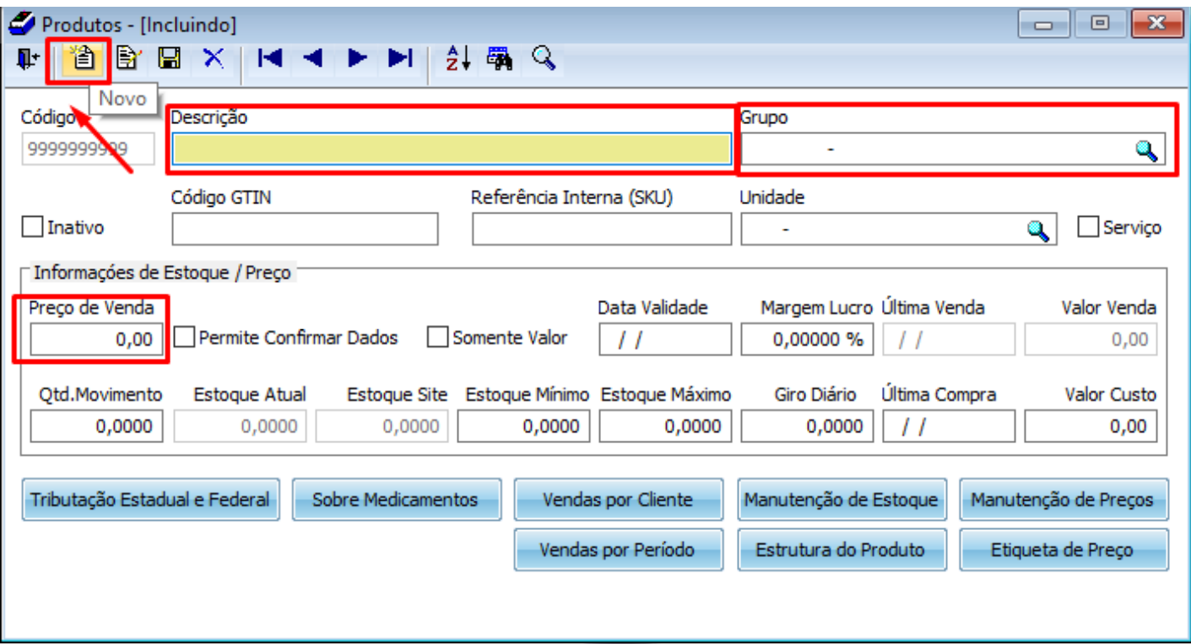Maximize the Produtos window
The width and height of the screenshot is (1191, 644).
click(1101, 24)
